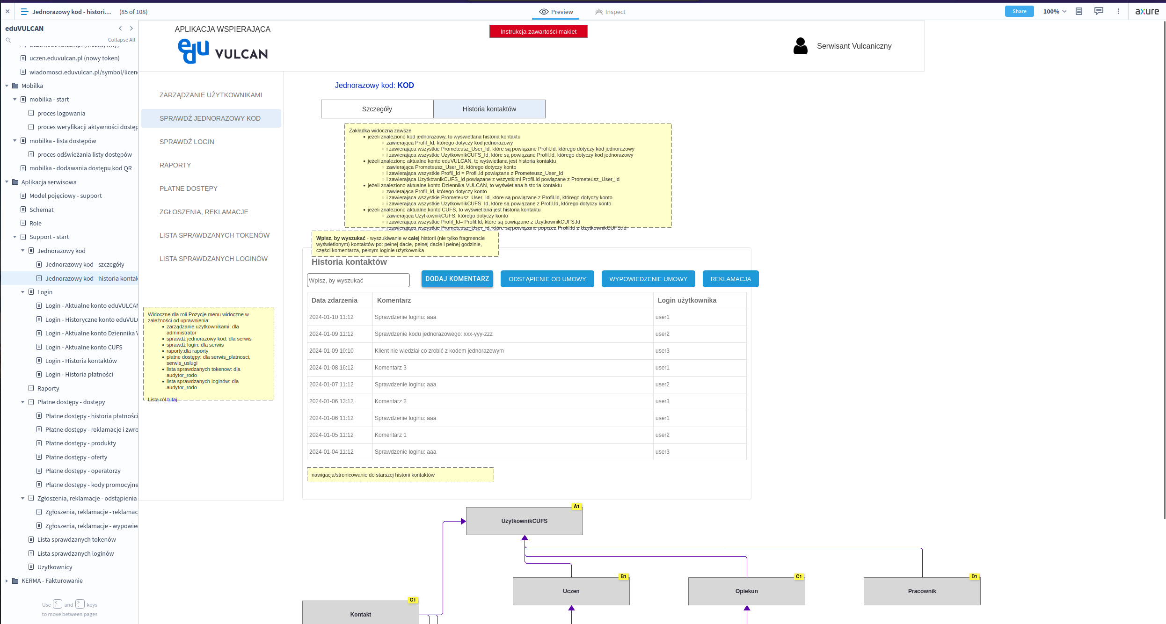The height and width of the screenshot is (624, 1166).
Task: Go to previous page arrow in sitemap
Action: [x=120, y=28]
